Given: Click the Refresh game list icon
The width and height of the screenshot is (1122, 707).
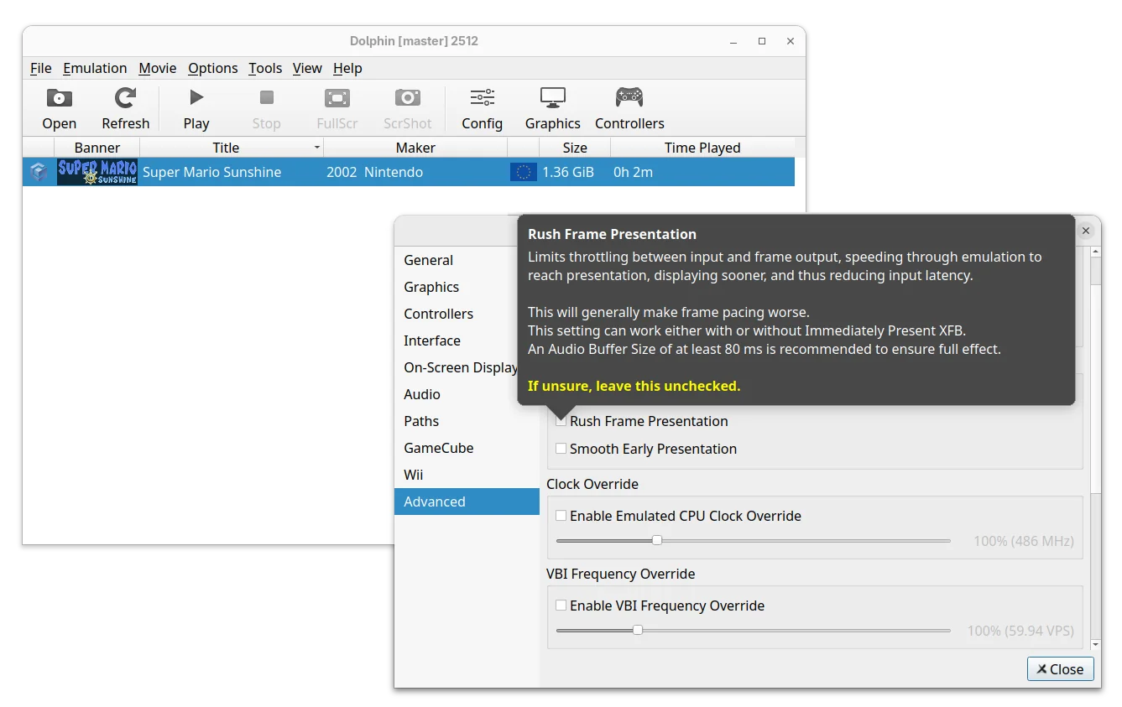Looking at the screenshot, I should (125, 99).
